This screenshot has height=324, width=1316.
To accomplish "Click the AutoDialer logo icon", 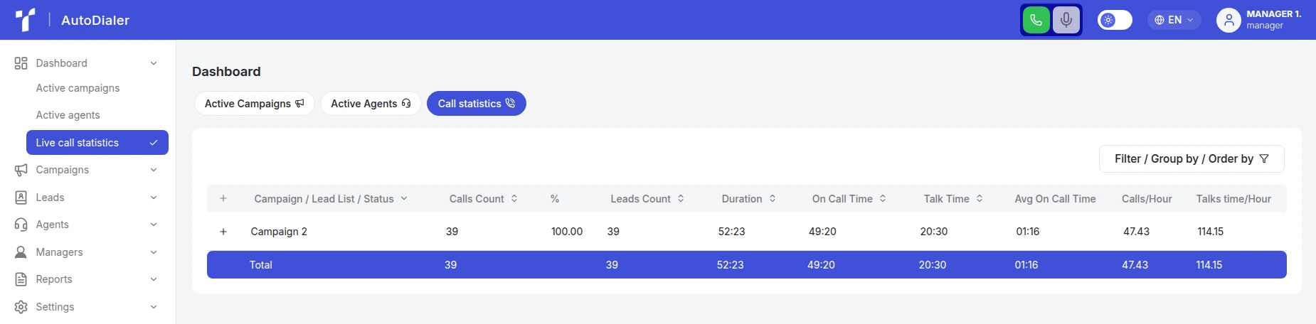I will click(x=26, y=20).
